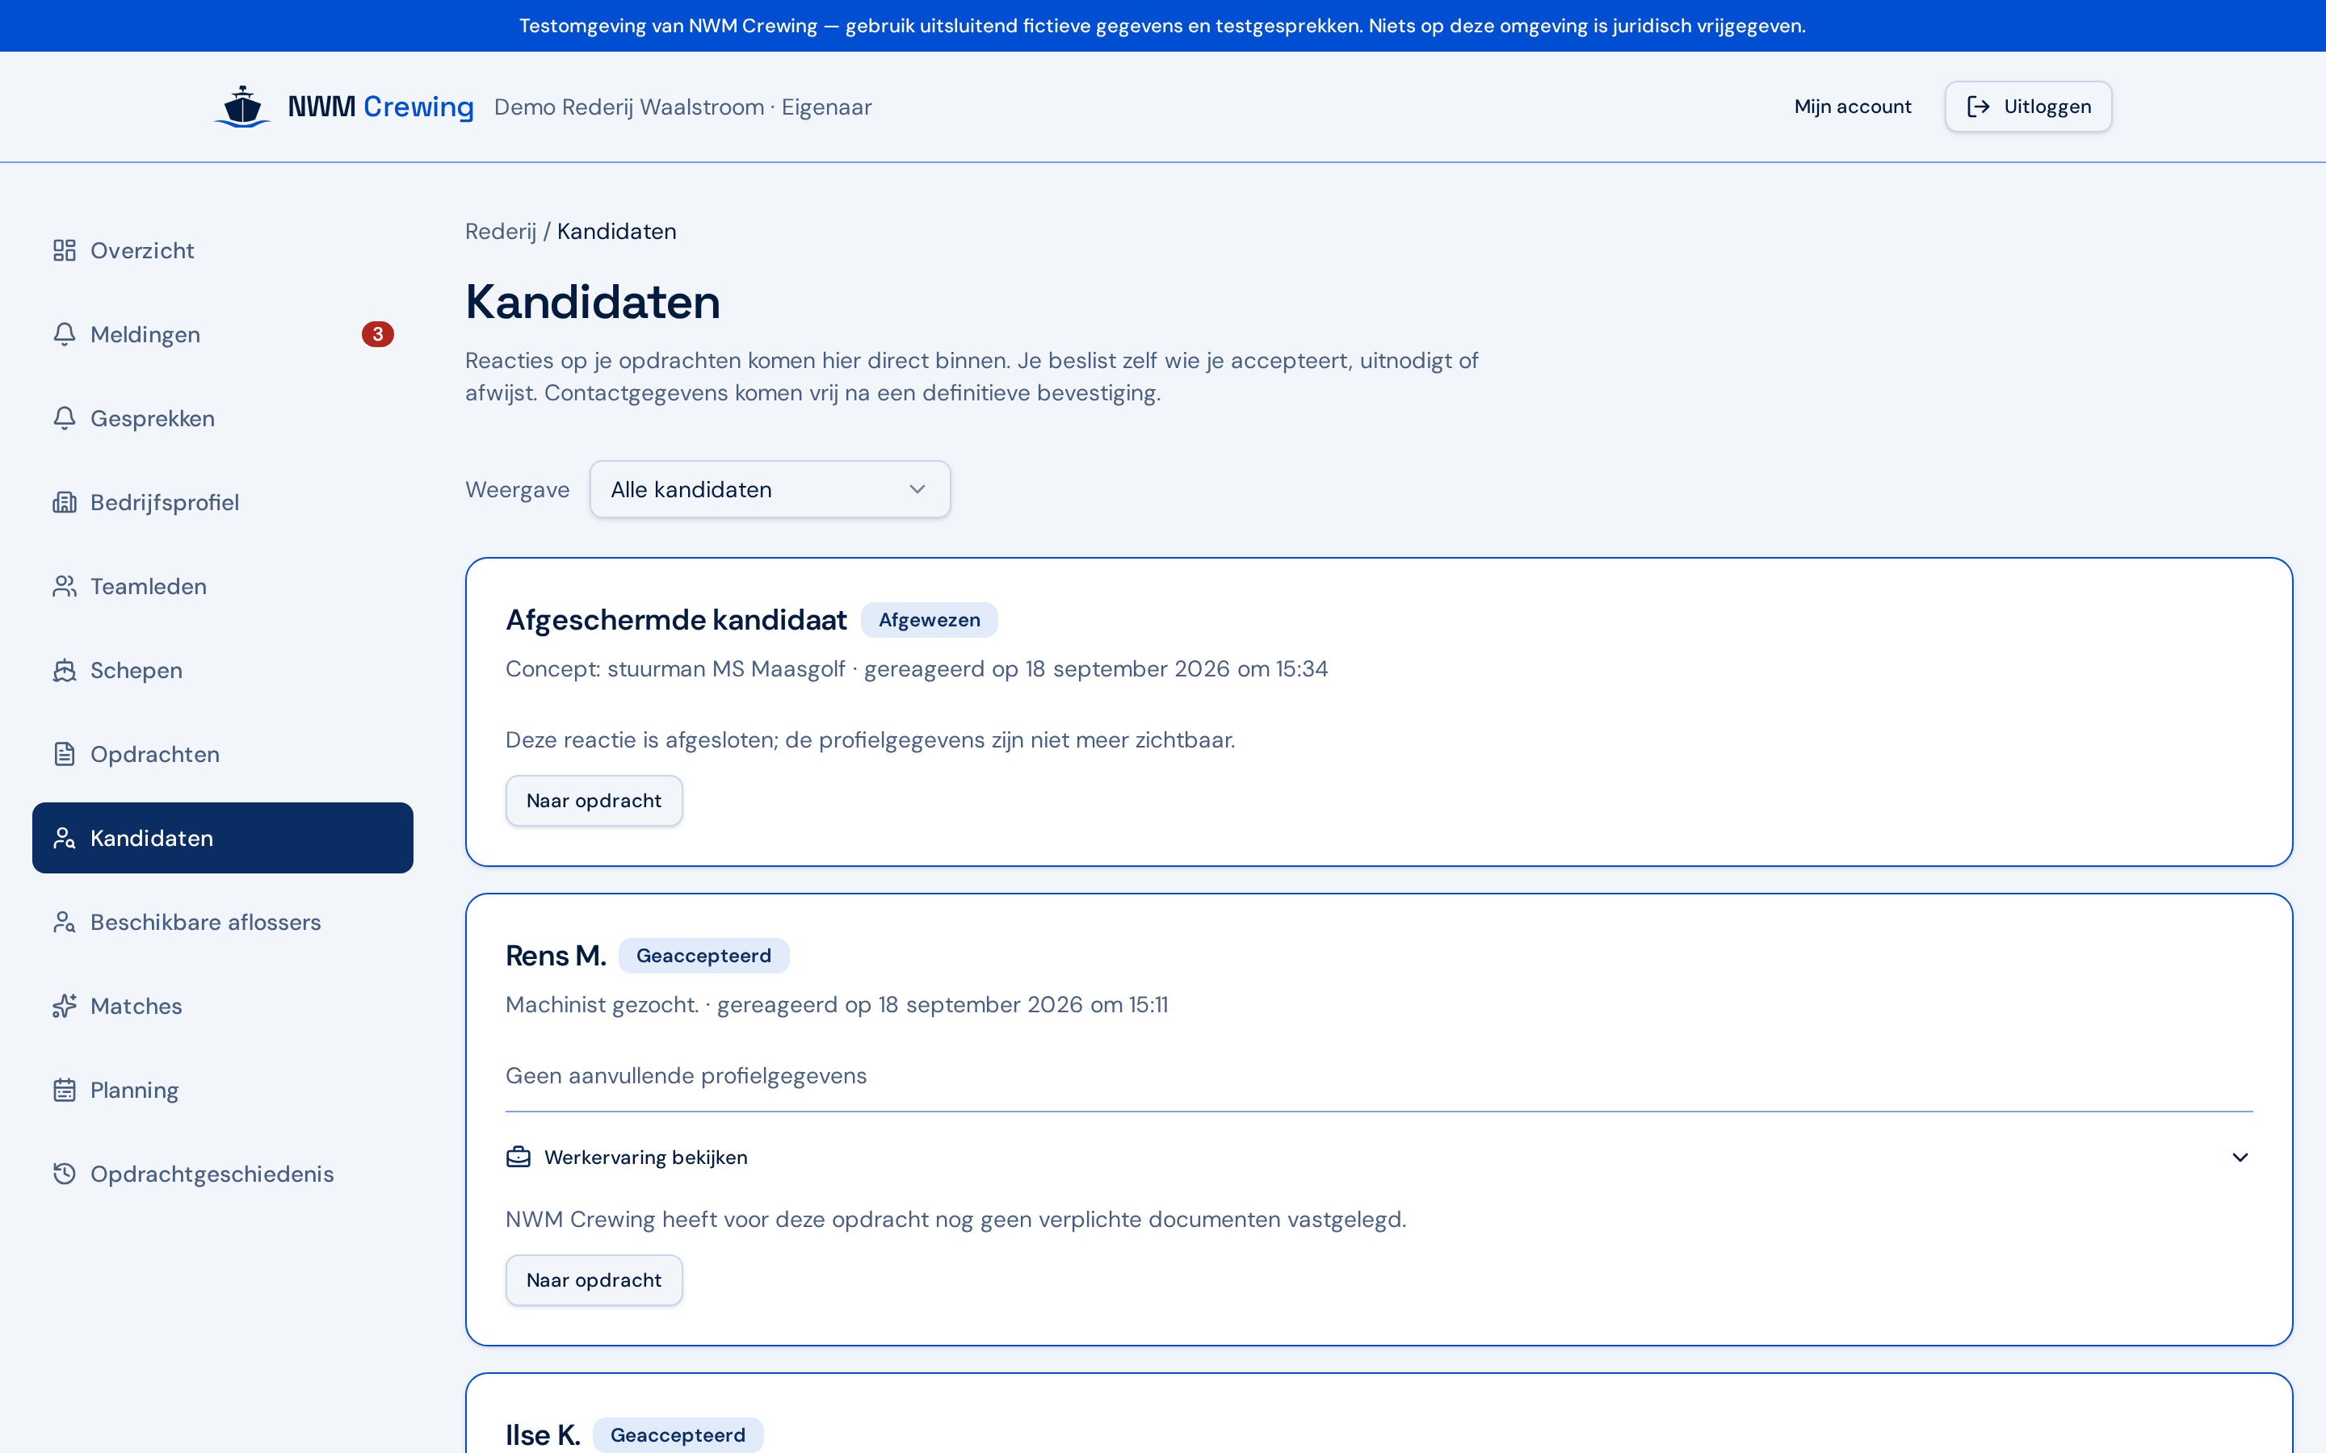This screenshot has height=1453, width=2326.
Task: Click the Beschikbare aflossers icon
Action: point(65,922)
